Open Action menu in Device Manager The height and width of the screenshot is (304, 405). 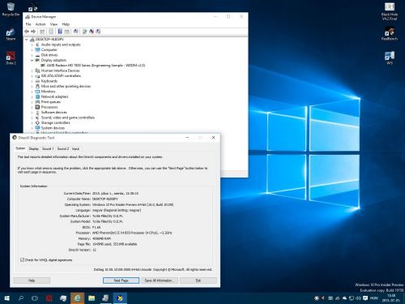(x=40, y=24)
